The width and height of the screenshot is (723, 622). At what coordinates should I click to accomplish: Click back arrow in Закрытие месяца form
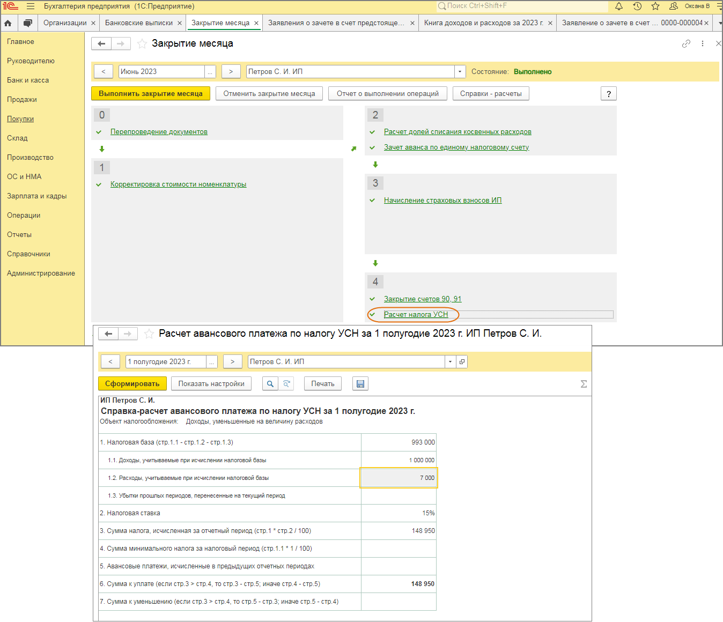coord(101,43)
